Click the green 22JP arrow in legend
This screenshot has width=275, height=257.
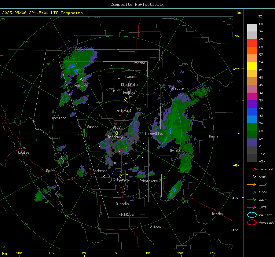(252, 200)
